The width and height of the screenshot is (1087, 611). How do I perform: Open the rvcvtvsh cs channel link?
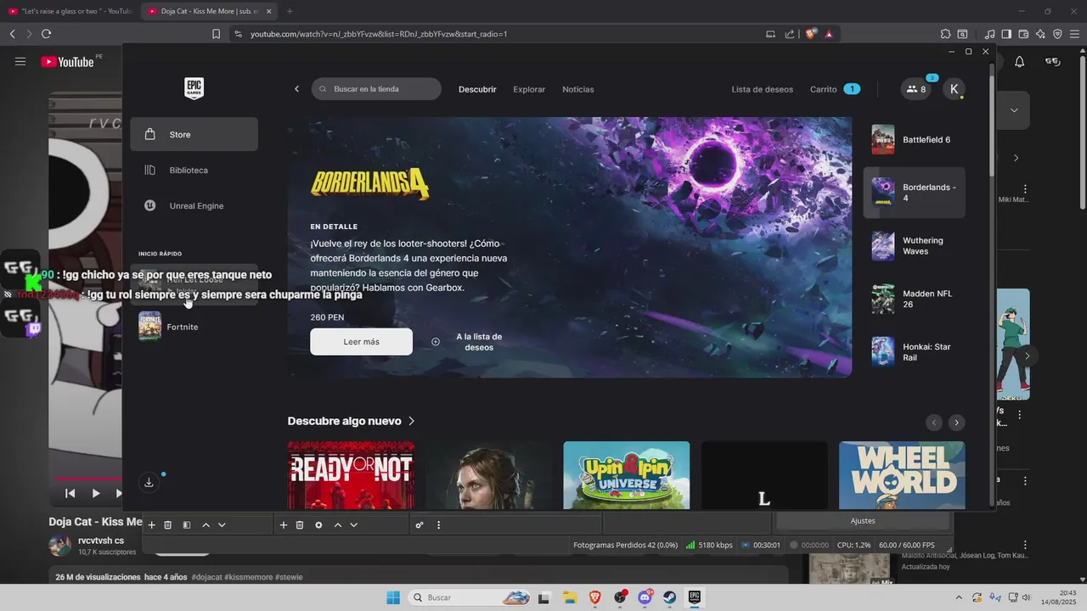tap(101, 541)
